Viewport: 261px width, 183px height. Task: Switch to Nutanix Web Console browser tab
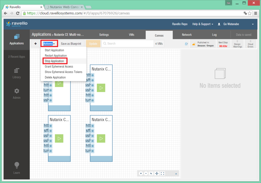pyautogui.click(x=64, y=7)
